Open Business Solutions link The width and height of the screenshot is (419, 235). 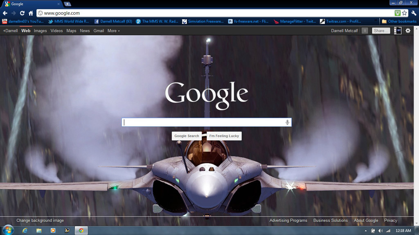(331, 220)
